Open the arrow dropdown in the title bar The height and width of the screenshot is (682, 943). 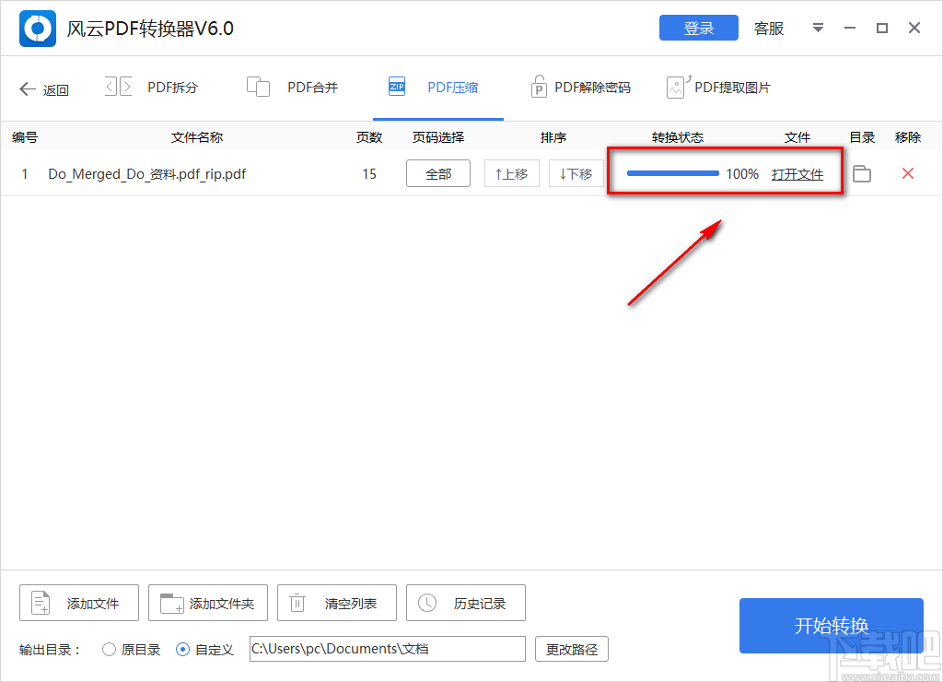818,29
